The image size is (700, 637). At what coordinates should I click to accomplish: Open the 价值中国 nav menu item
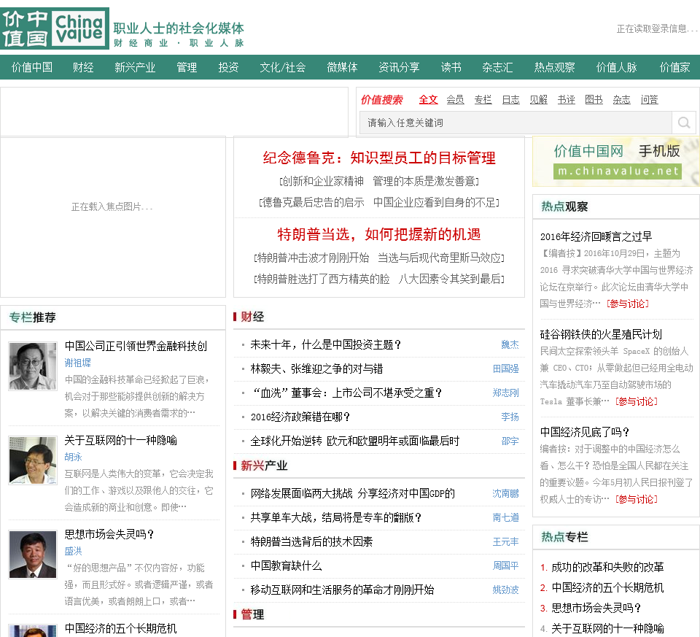[31, 67]
